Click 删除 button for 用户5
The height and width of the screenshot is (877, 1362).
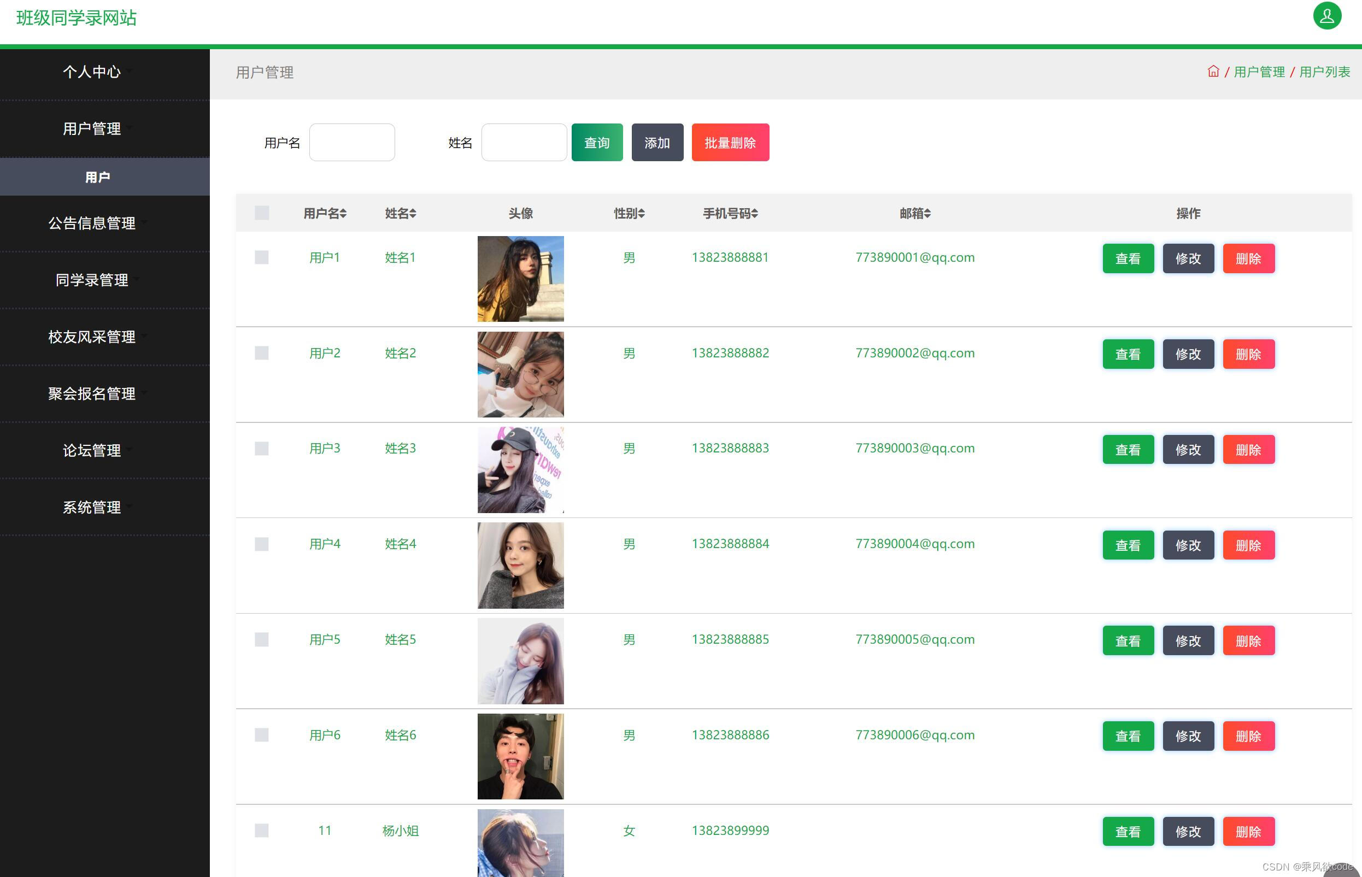pos(1248,640)
